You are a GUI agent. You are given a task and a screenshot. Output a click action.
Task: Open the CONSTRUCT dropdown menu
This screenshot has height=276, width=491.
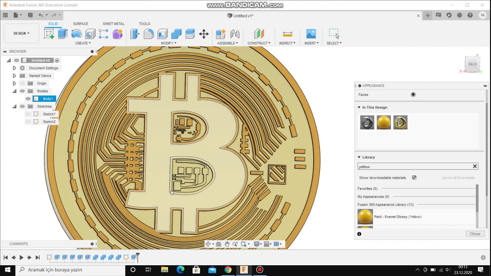[x=259, y=43]
